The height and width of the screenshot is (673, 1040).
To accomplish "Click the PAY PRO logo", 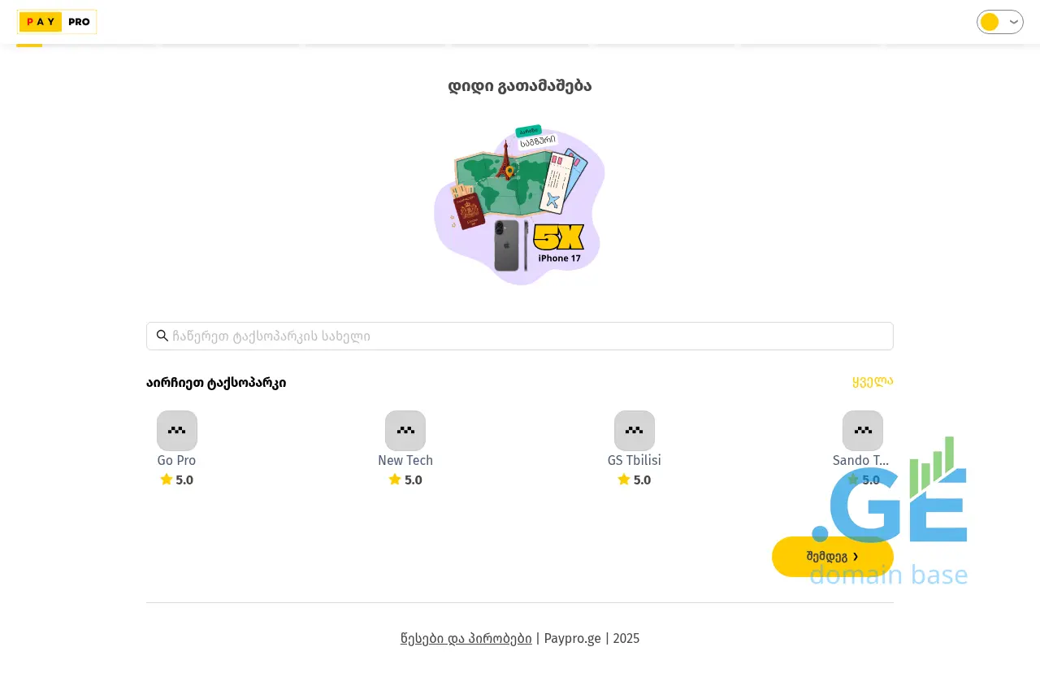I will [57, 22].
